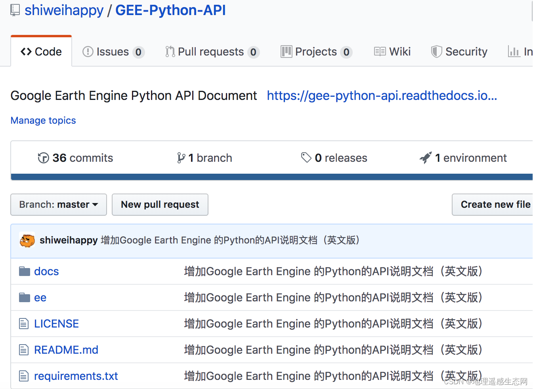
Task: Open the commit message in LICENSE row
Action: pyautogui.click(x=333, y=324)
